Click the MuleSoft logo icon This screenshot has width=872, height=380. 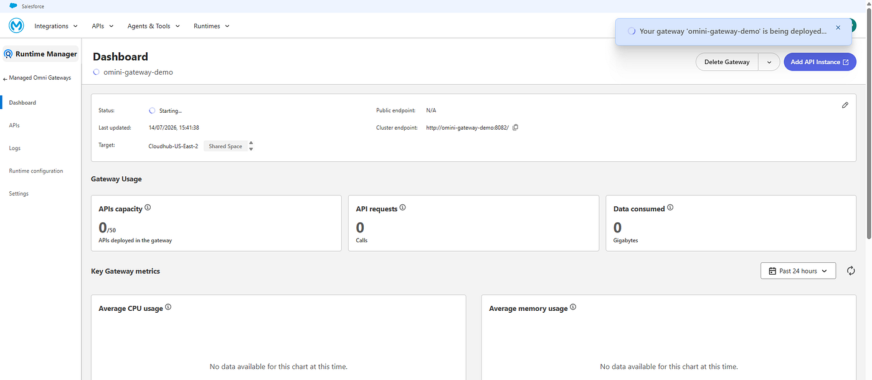16,26
